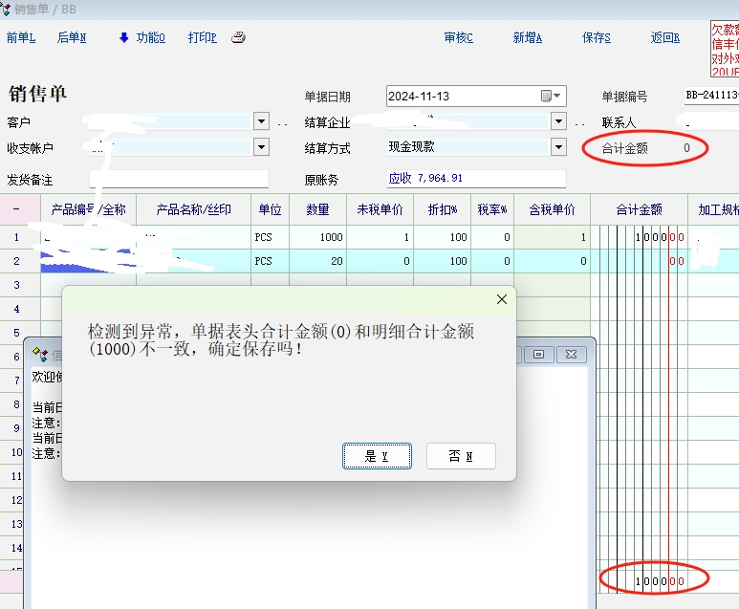Open the 结算方式 dropdown showing 现金现款
The width and height of the screenshot is (739, 609).
coord(558,147)
